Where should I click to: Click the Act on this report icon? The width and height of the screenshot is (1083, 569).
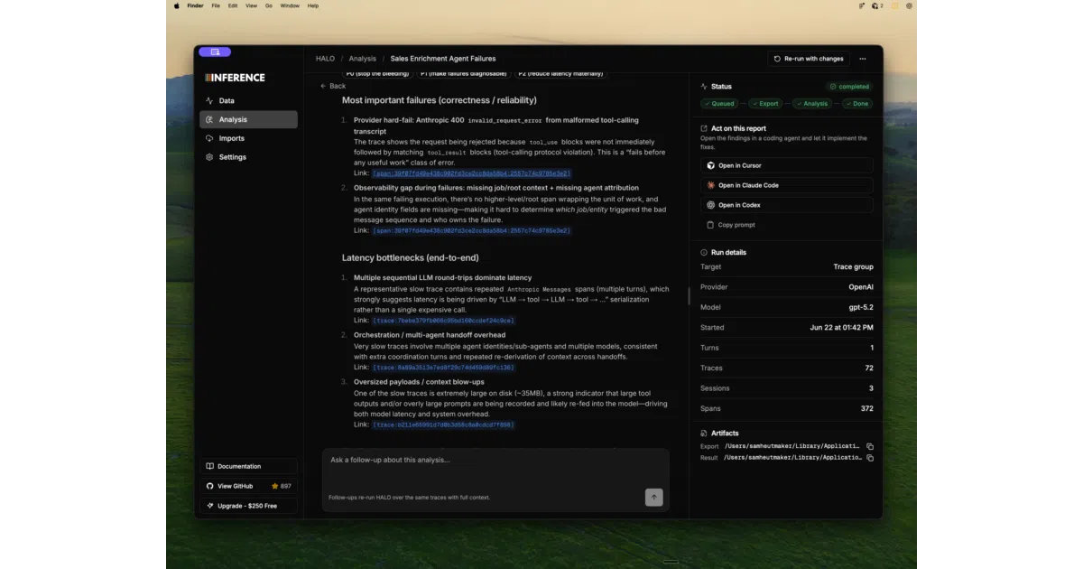coord(705,128)
